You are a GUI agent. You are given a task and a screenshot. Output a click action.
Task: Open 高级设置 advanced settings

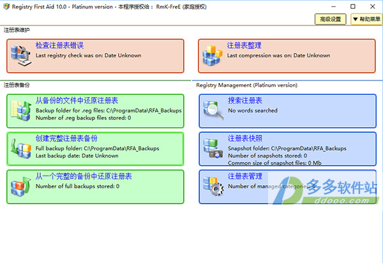pos(330,19)
